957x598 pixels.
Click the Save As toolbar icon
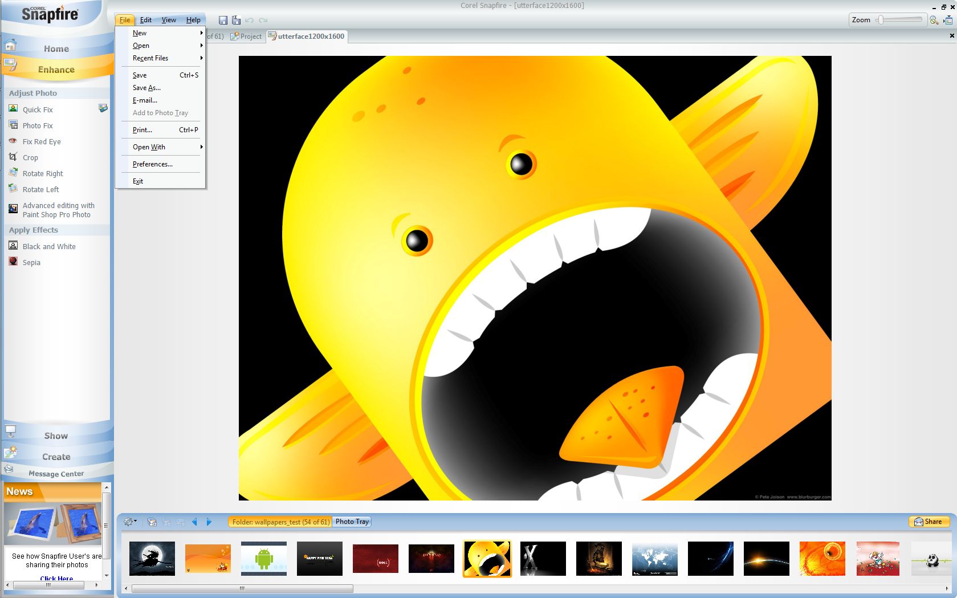[x=236, y=20]
